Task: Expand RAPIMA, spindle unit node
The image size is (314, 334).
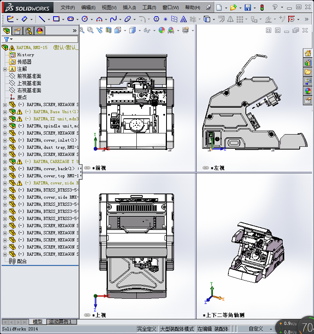Action: click(x=5, y=126)
